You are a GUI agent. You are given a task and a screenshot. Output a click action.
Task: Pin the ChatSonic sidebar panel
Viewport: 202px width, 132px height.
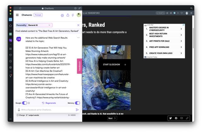(80, 8)
